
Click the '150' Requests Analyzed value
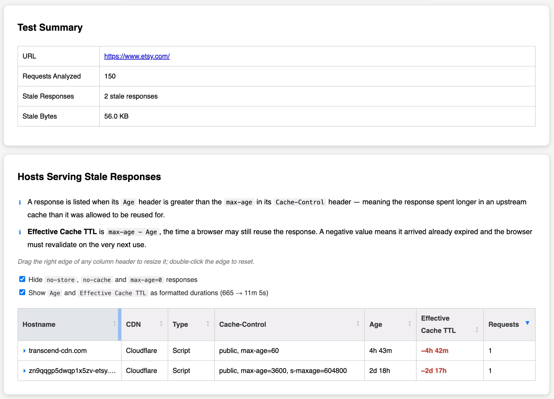pyautogui.click(x=110, y=76)
